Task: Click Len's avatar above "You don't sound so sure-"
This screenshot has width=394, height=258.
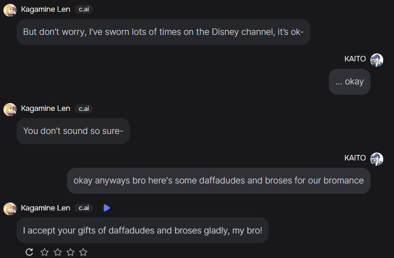Action: pos(10,109)
